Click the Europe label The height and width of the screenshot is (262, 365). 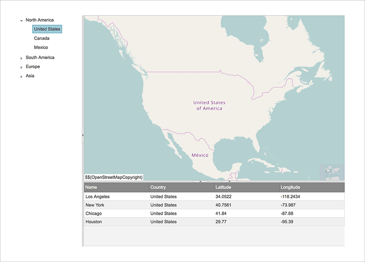point(33,66)
